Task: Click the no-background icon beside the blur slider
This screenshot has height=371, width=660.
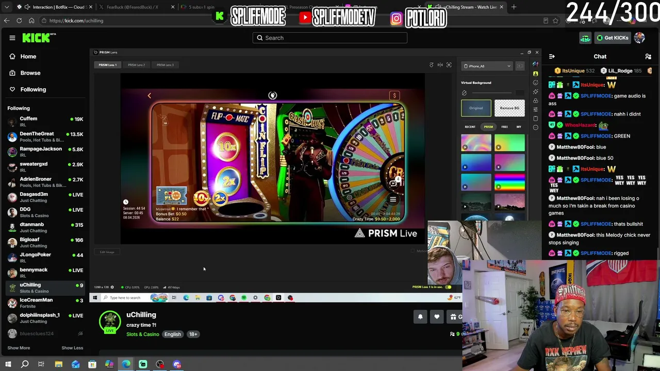Action: tap(464, 93)
